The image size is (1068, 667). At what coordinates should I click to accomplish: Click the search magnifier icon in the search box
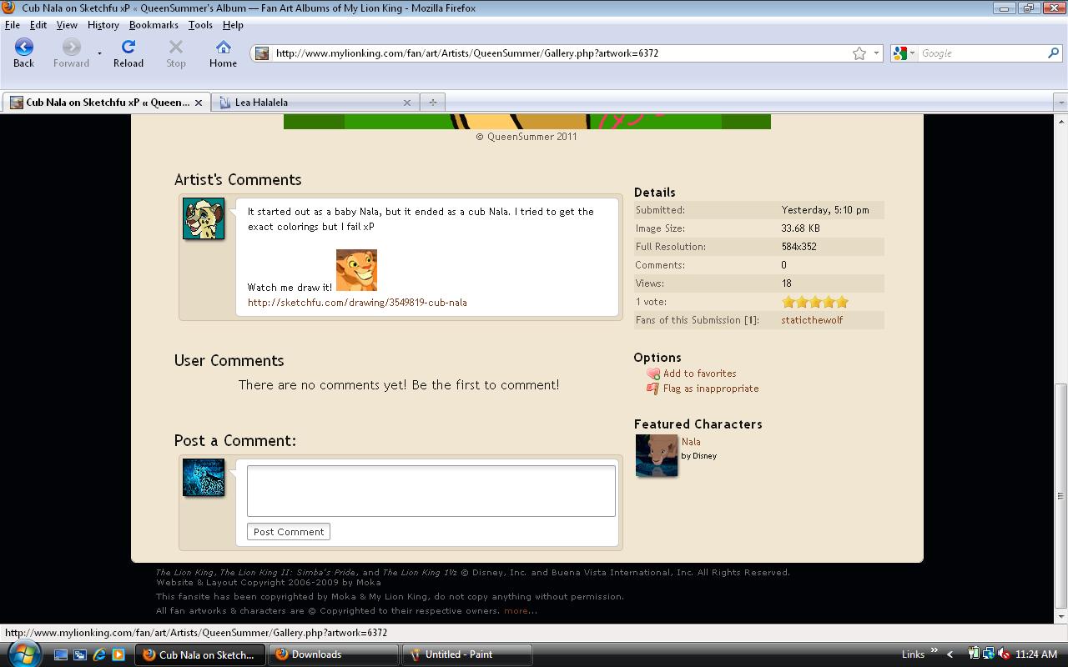1053,53
